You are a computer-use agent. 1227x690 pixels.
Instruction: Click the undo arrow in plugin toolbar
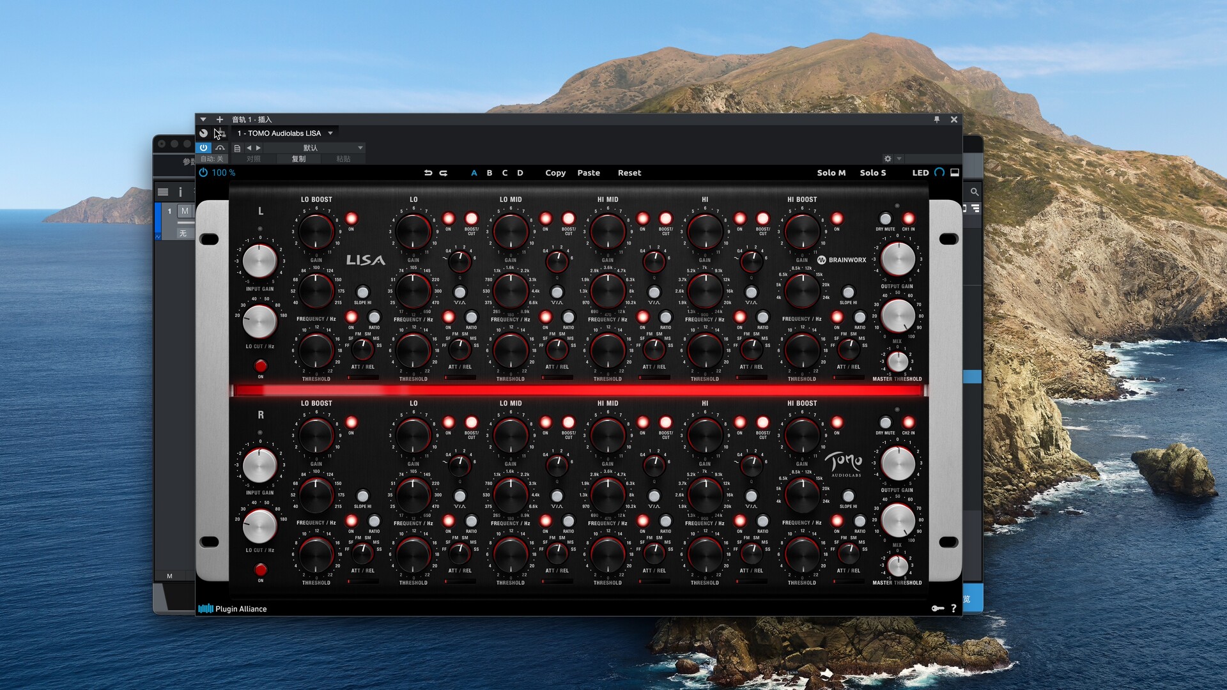(x=428, y=173)
